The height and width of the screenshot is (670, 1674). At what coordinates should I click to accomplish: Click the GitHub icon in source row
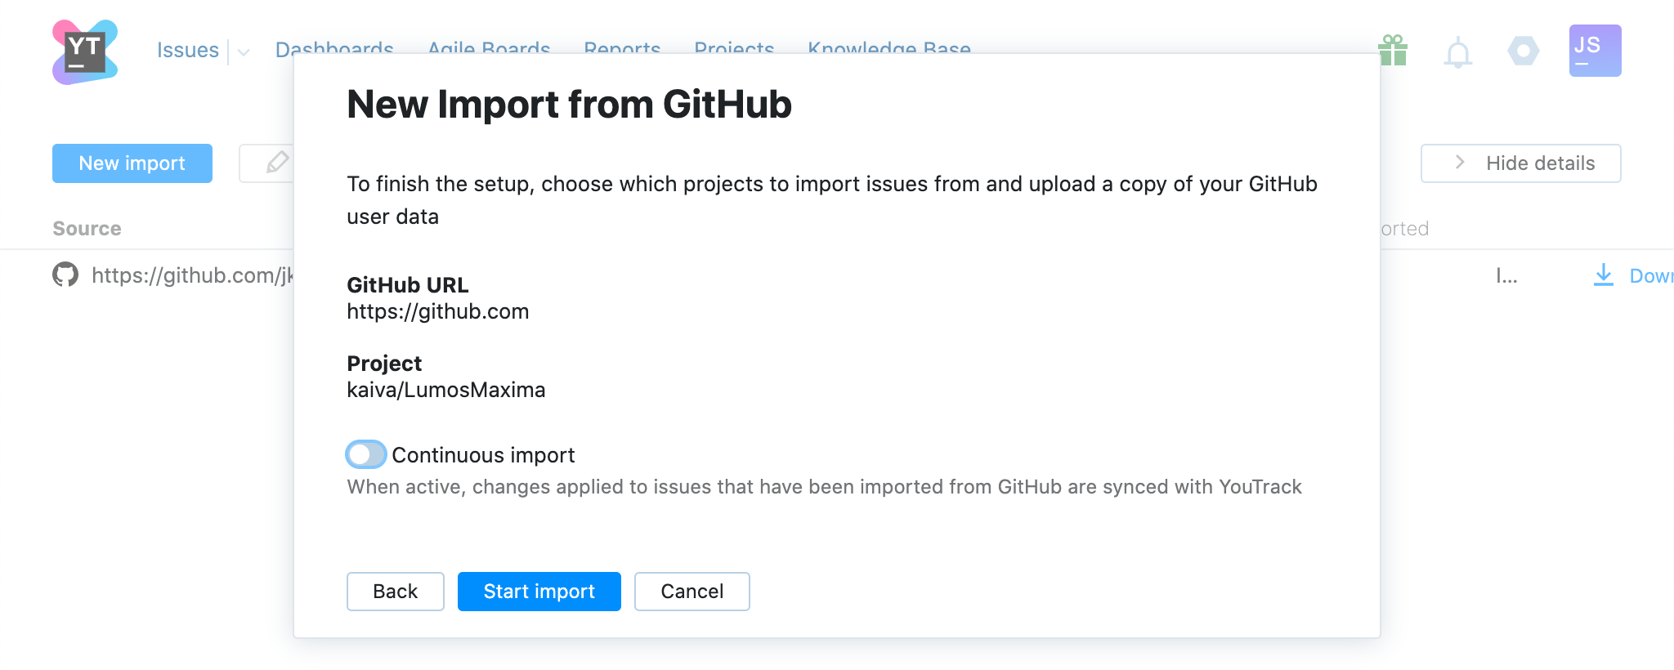(65, 275)
